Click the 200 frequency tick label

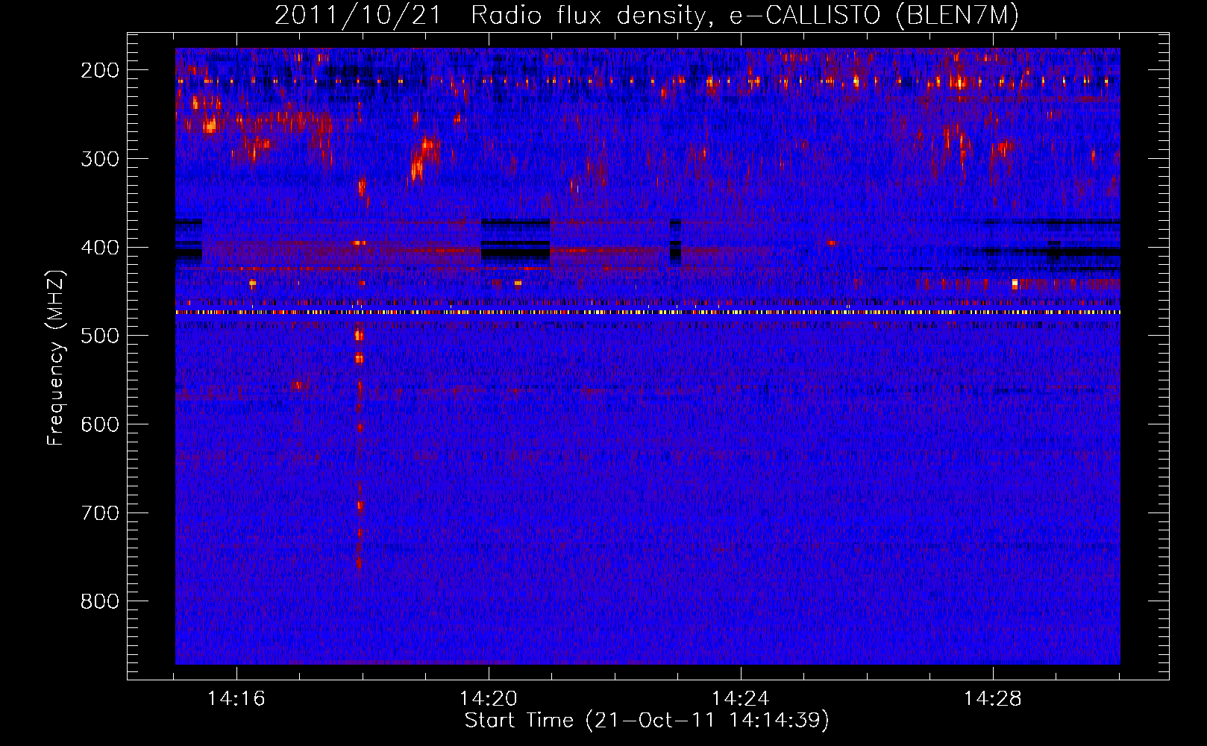[100, 70]
